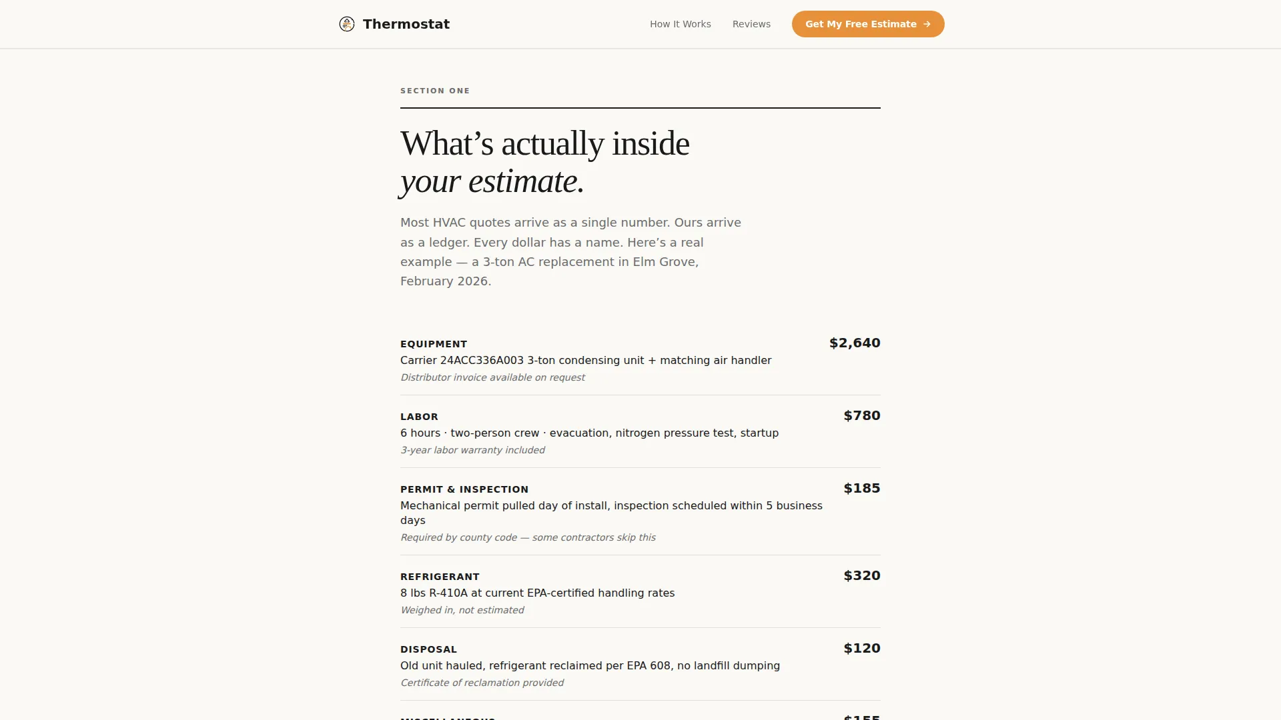Click the 'Distributor invoice available on request' note
Viewport: 1281px width, 720px height.
(492, 377)
